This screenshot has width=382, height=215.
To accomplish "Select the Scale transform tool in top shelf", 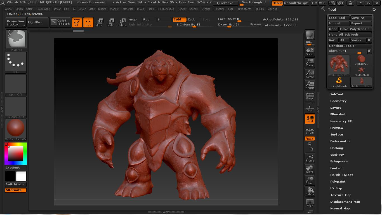I will (x=110, y=22).
